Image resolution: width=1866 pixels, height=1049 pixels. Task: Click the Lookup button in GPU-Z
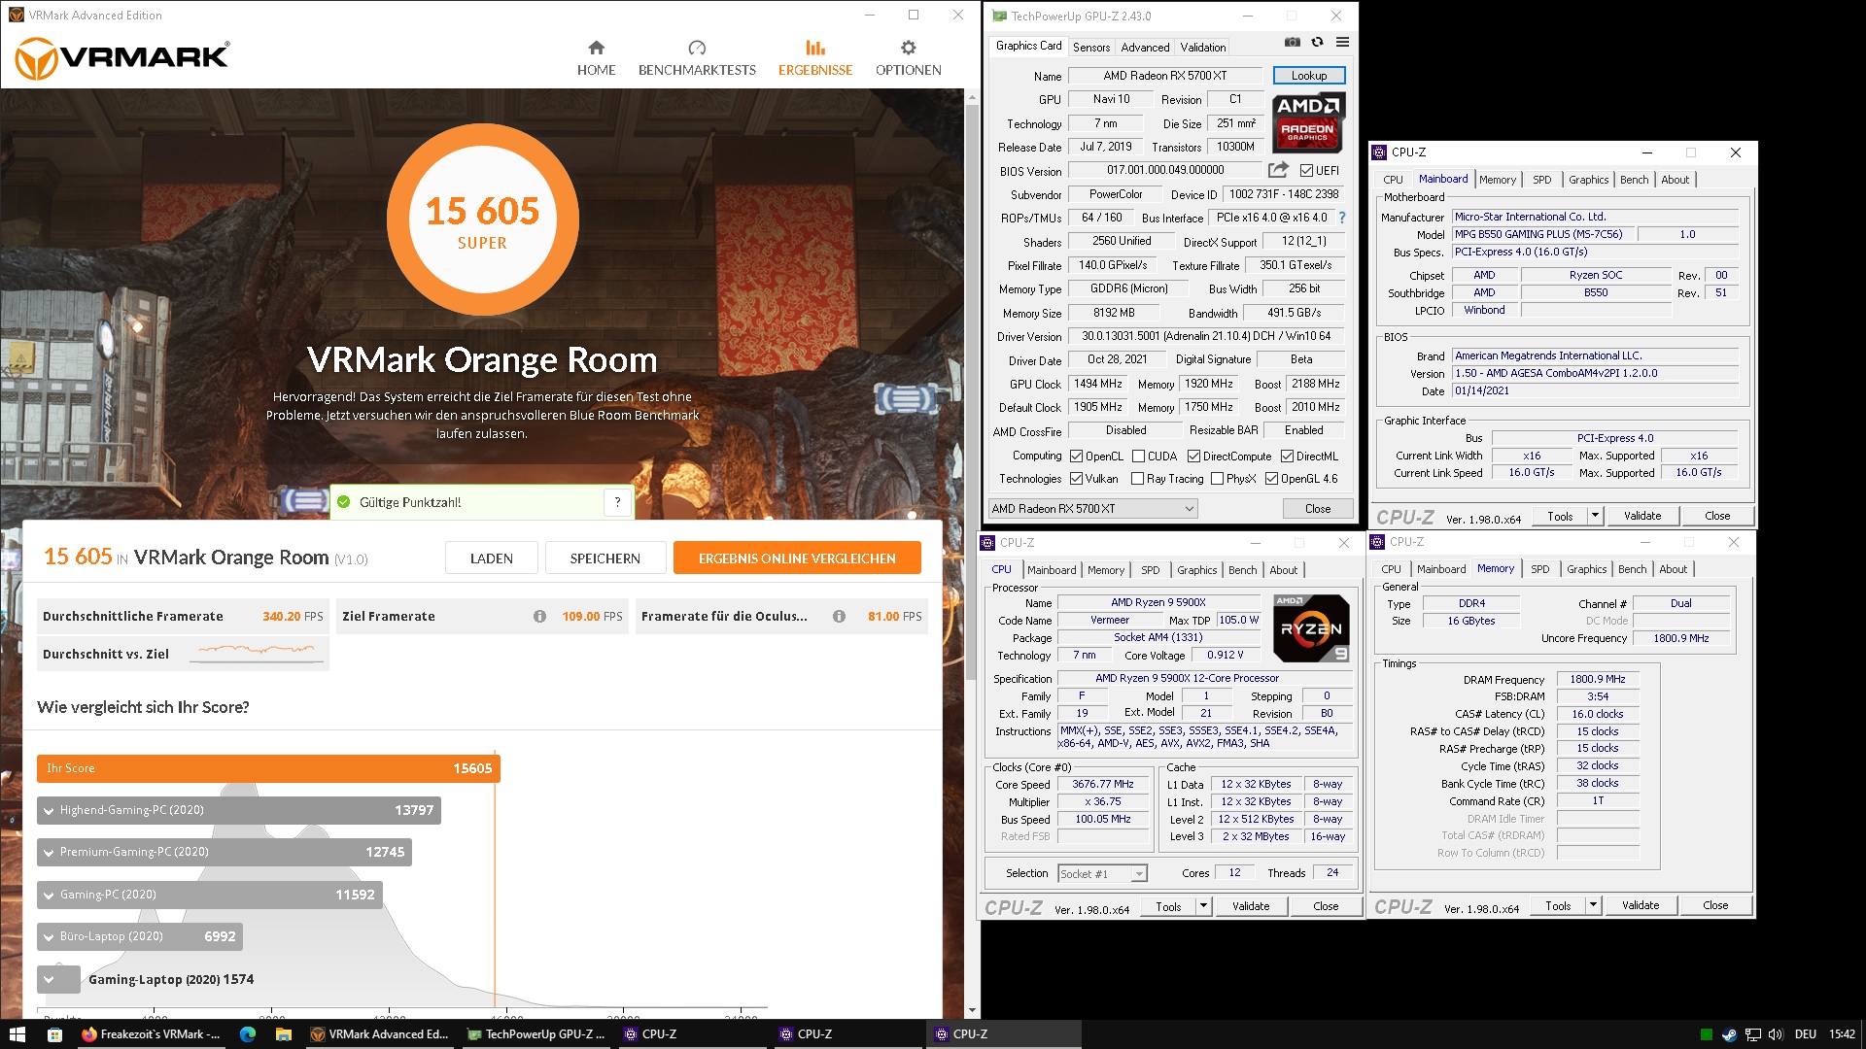point(1308,76)
